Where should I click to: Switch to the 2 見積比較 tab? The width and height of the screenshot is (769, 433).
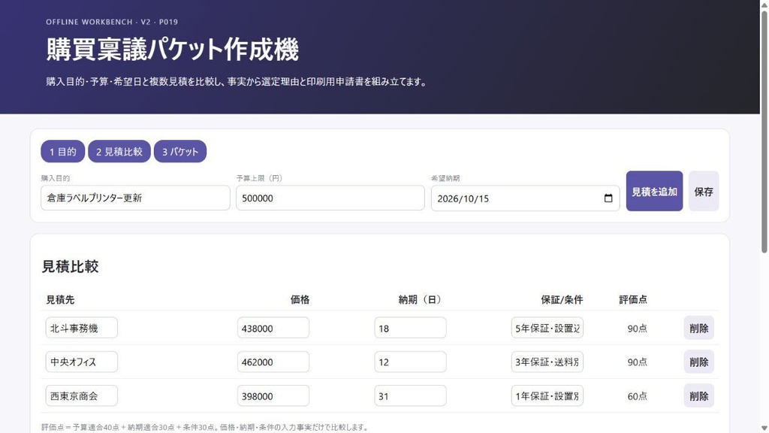119,151
